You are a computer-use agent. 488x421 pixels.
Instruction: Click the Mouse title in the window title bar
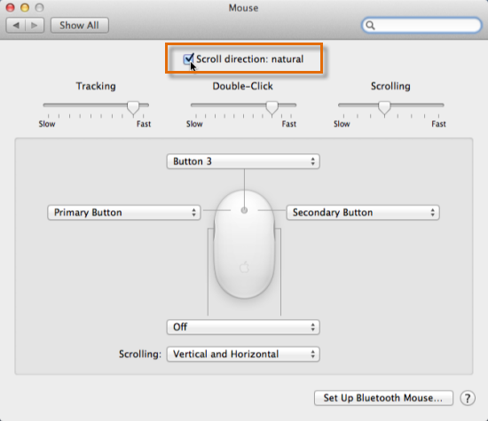point(243,8)
